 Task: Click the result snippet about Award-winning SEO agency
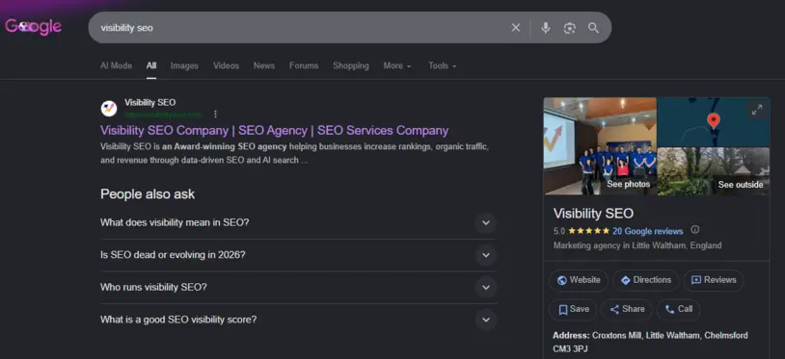coord(295,154)
